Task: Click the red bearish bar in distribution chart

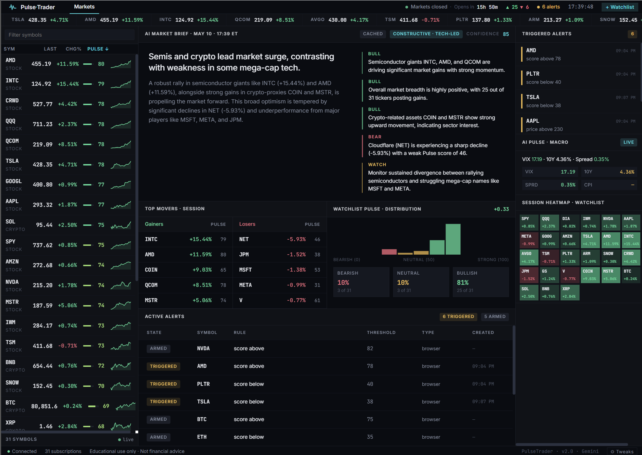Action: (x=389, y=252)
